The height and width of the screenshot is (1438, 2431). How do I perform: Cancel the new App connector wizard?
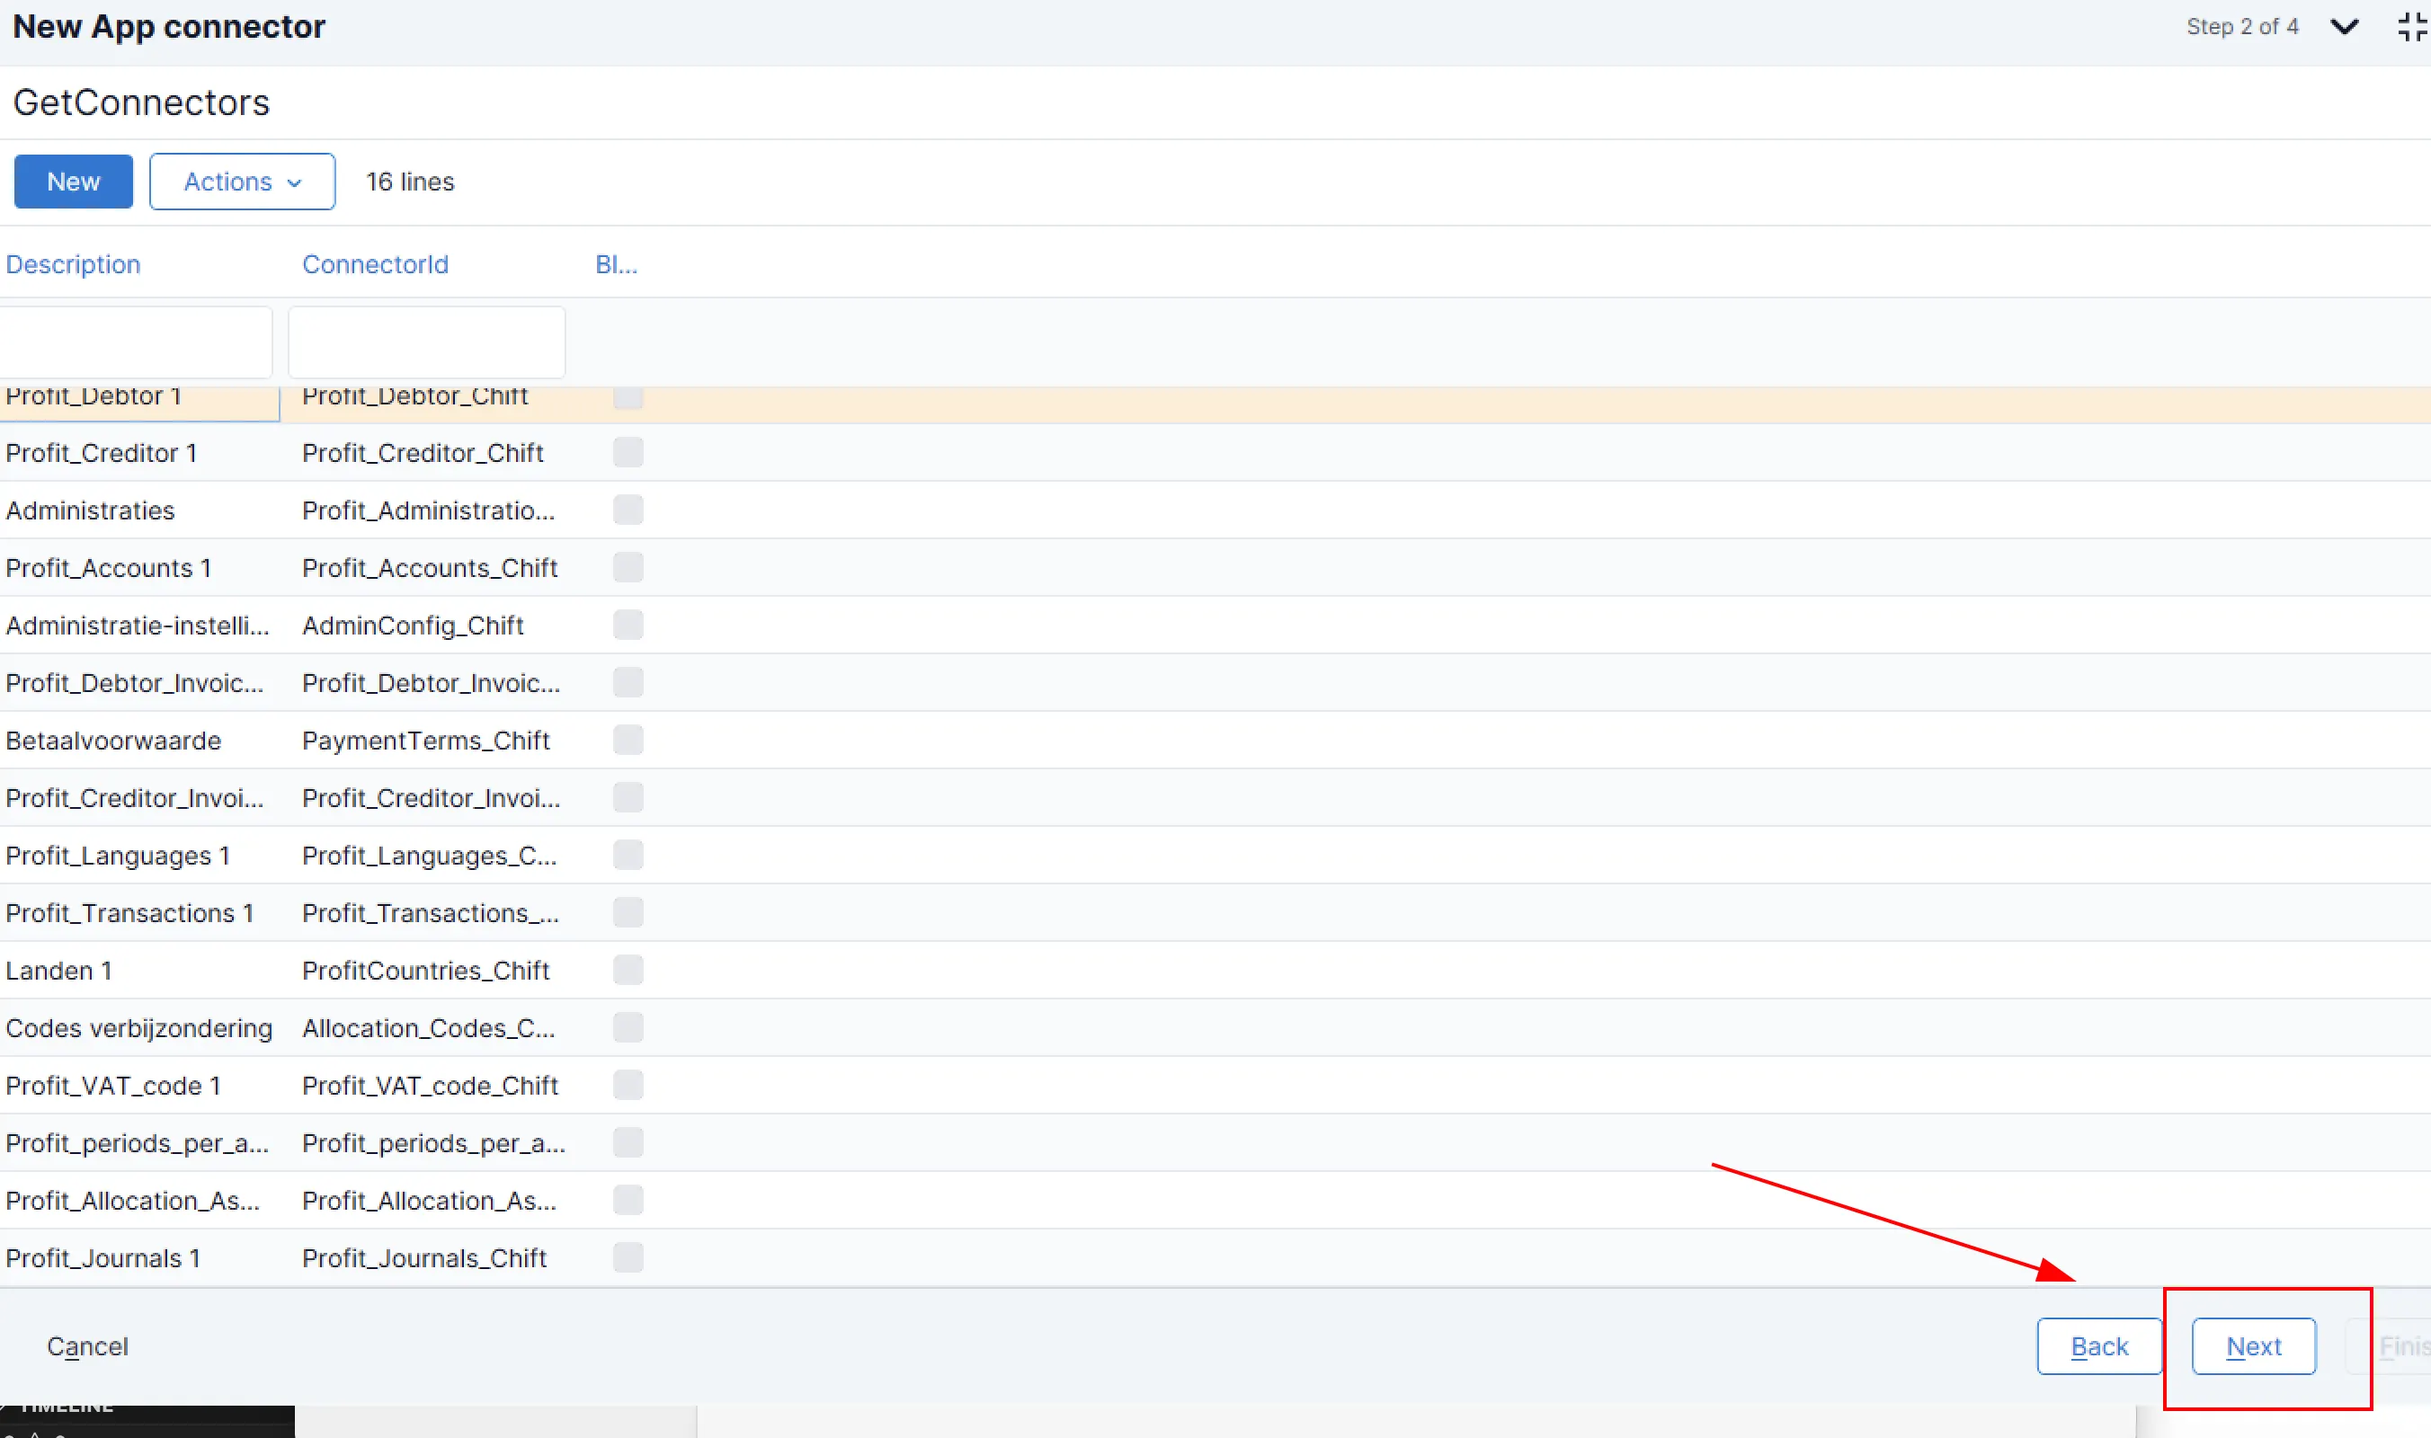tap(87, 1346)
